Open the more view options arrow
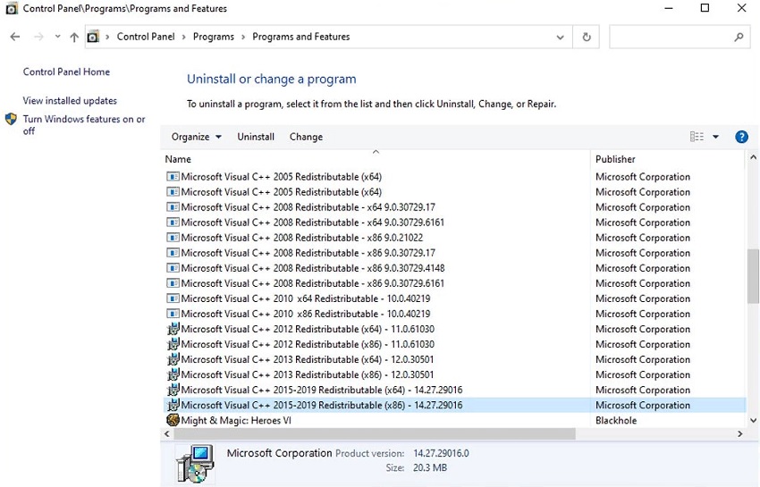Screen dimensions: 760x487 click(x=715, y=137)
